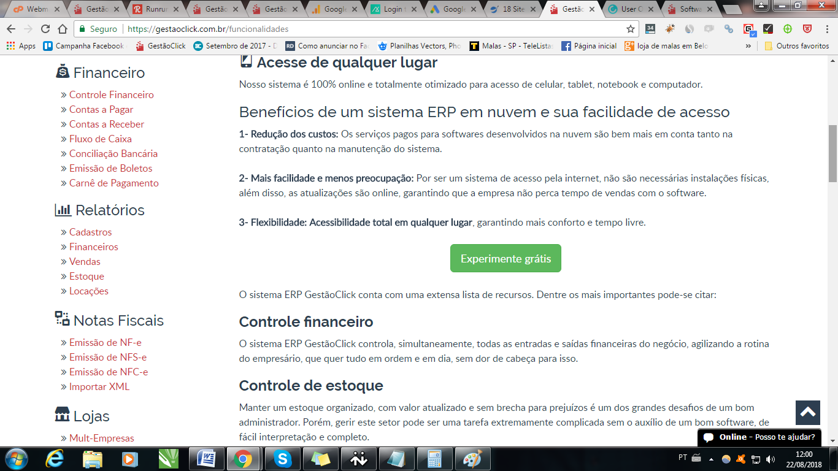The image size is (838, 471).
Task: Switch to the Webmail tab
Action: click(36, 9)
